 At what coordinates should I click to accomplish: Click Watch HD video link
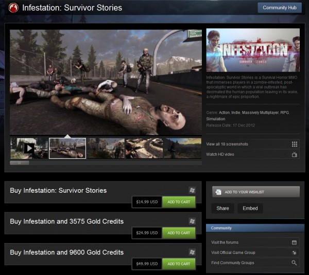point(220,154)
